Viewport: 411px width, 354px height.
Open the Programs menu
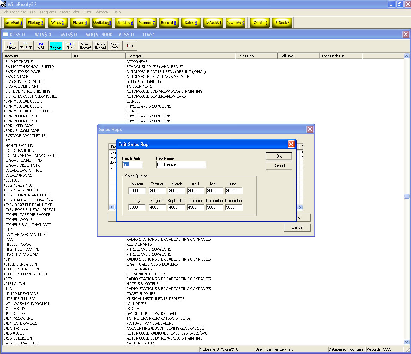(x=48, y=12)
